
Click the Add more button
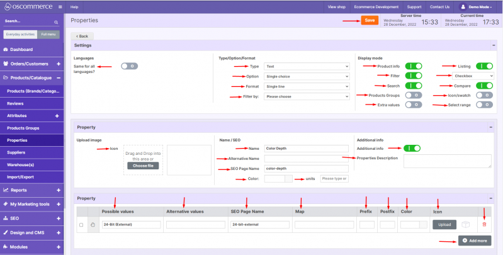click(x=475, y=241)
